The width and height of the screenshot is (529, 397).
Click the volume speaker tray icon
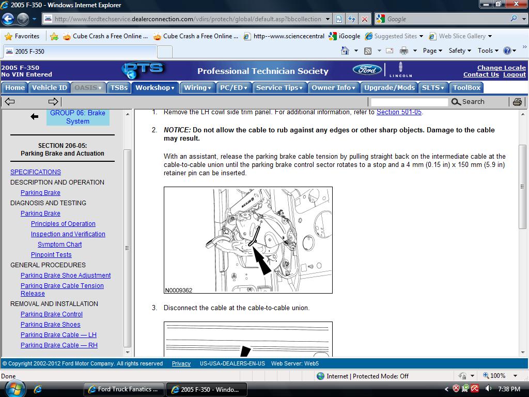point(488,389)
